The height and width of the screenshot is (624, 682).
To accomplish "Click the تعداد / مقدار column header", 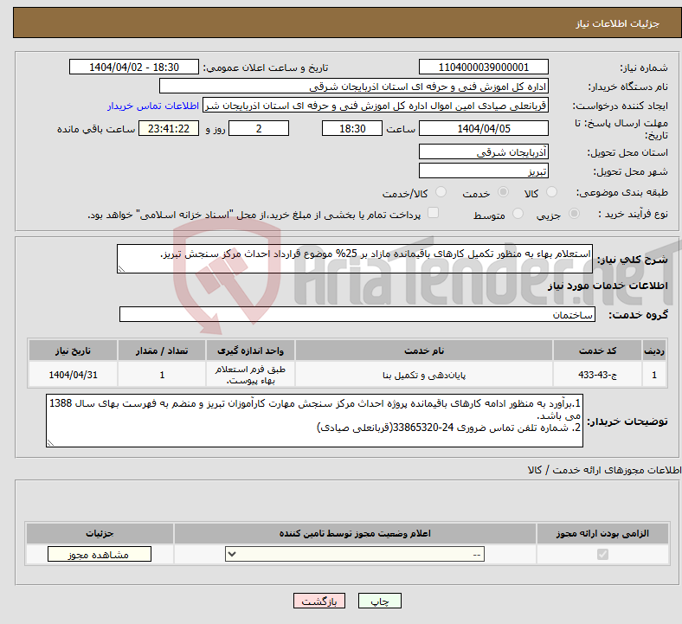I will [162, 351].
